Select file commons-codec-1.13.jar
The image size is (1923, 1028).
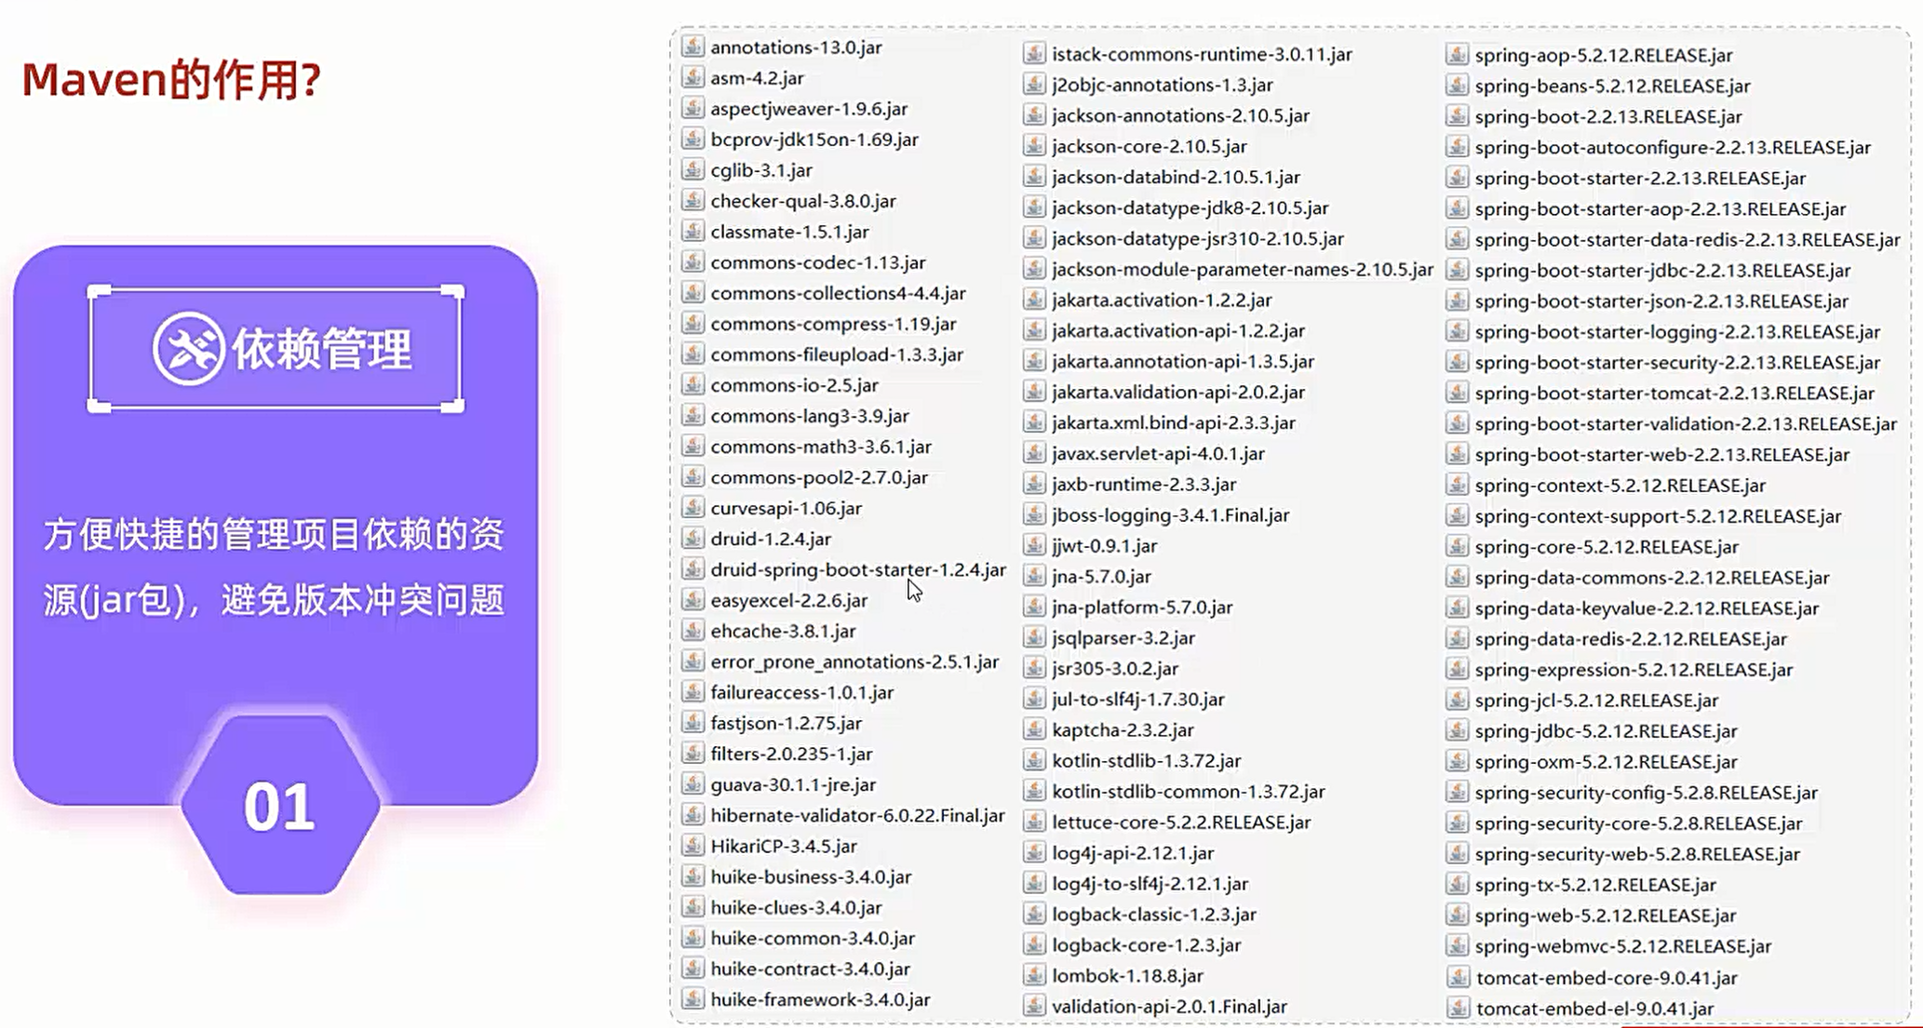click(818, 261)
